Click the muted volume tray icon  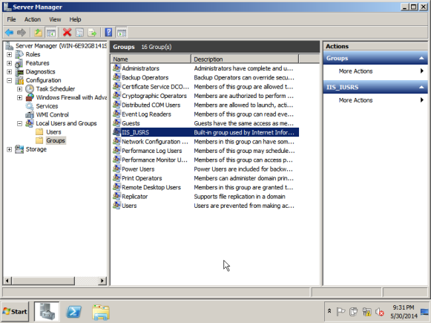(x=380, y=312)
